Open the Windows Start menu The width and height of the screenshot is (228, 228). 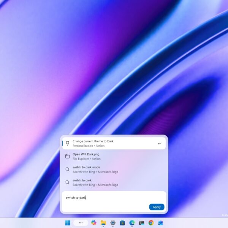point(68,223)
